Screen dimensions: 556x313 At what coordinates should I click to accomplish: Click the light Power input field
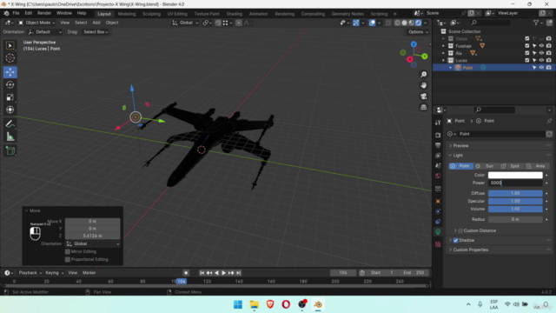[x=515, y=183]
